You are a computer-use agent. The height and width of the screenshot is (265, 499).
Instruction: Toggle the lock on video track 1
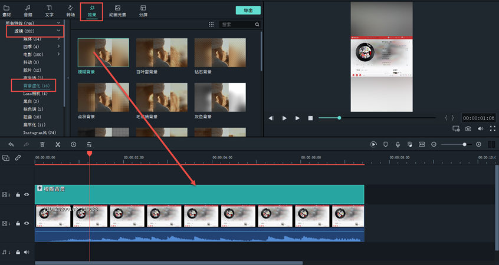[18, 224]
